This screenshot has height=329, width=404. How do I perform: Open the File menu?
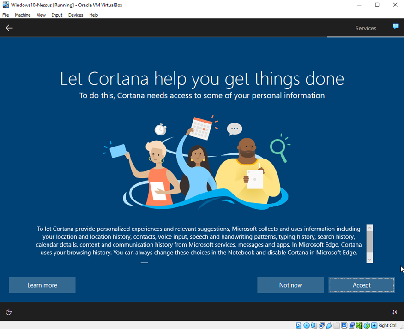click(x=6, y=15)
